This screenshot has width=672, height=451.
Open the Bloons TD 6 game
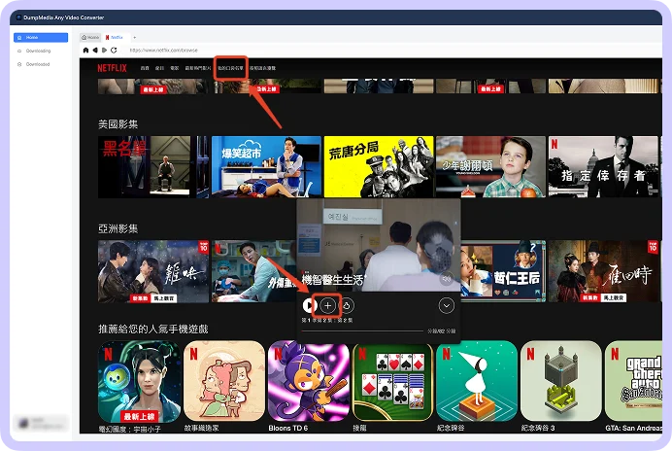point(309,381)
